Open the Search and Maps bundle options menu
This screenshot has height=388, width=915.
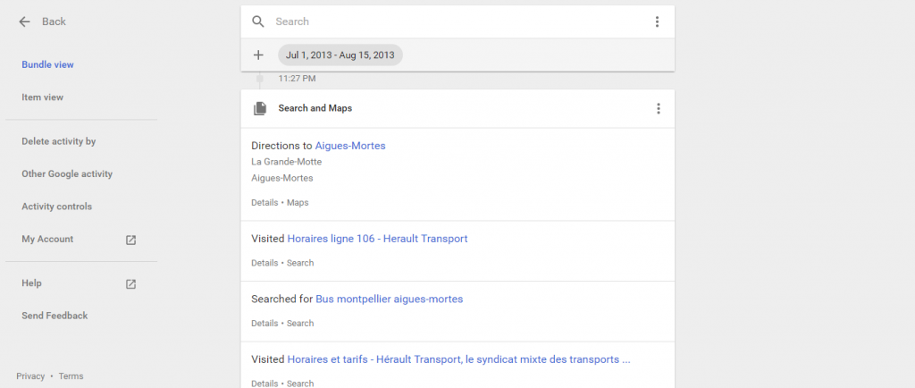click(659, 108)
